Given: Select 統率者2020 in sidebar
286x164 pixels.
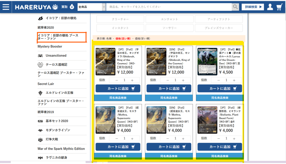Looking at the screenshot, I should coord(46,28).
